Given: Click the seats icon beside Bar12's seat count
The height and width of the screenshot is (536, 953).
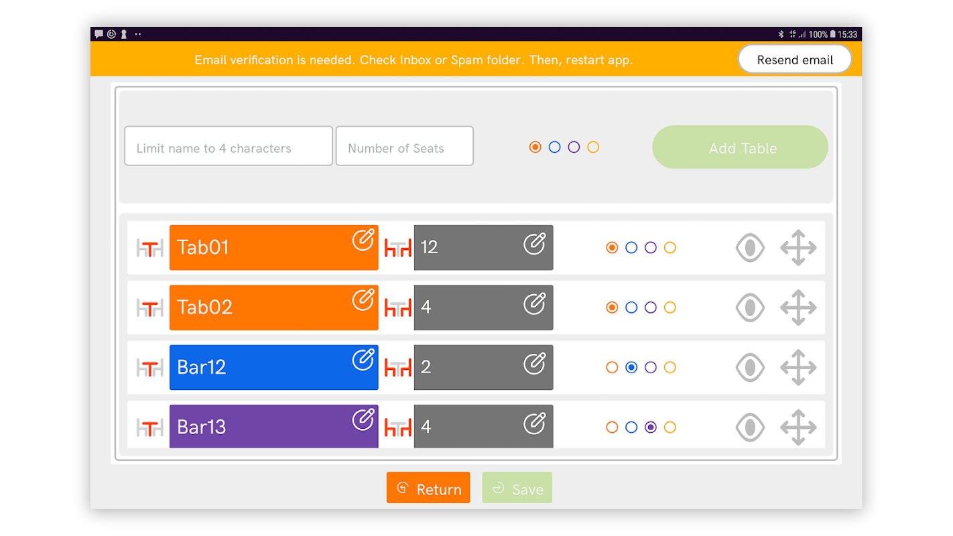Looking at the screenshot, I should 397,367.
